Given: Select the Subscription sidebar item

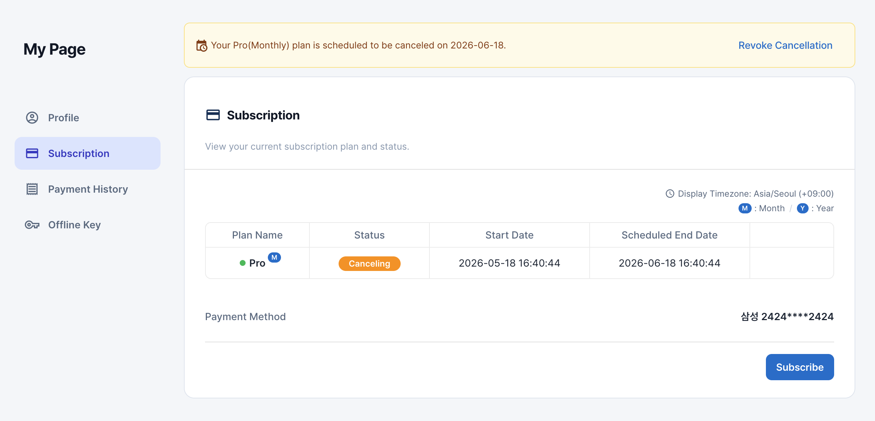Looking at the screenshot, I should tap(88, 153).
